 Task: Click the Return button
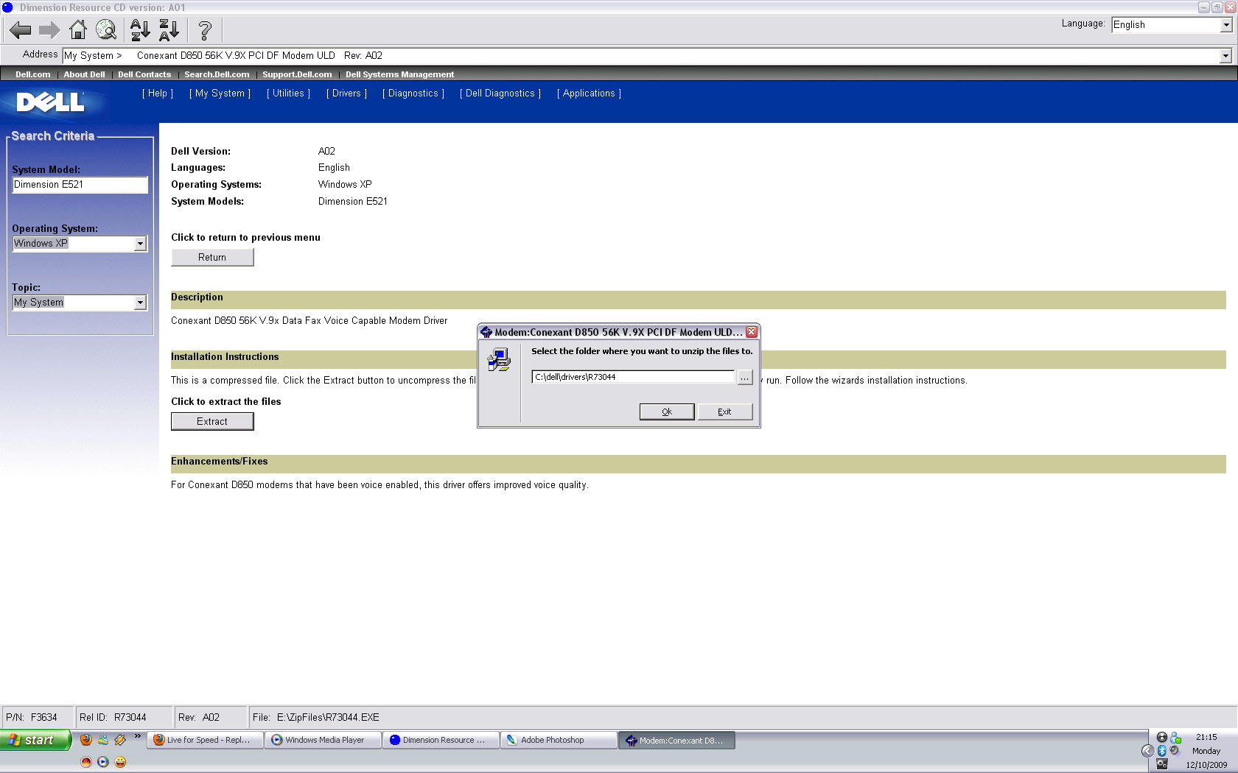click(212, 257)
